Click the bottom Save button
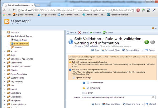The width and height of the screenshot is (158, 108). point(96,104)
